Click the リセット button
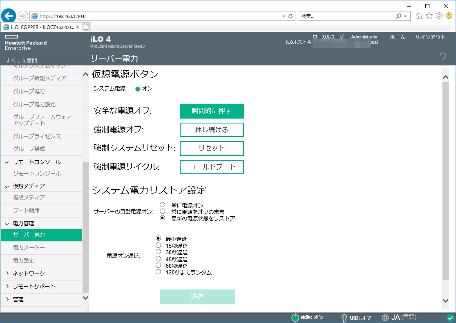The width and height of the screenshot is (456, 323). click(212, 148)
